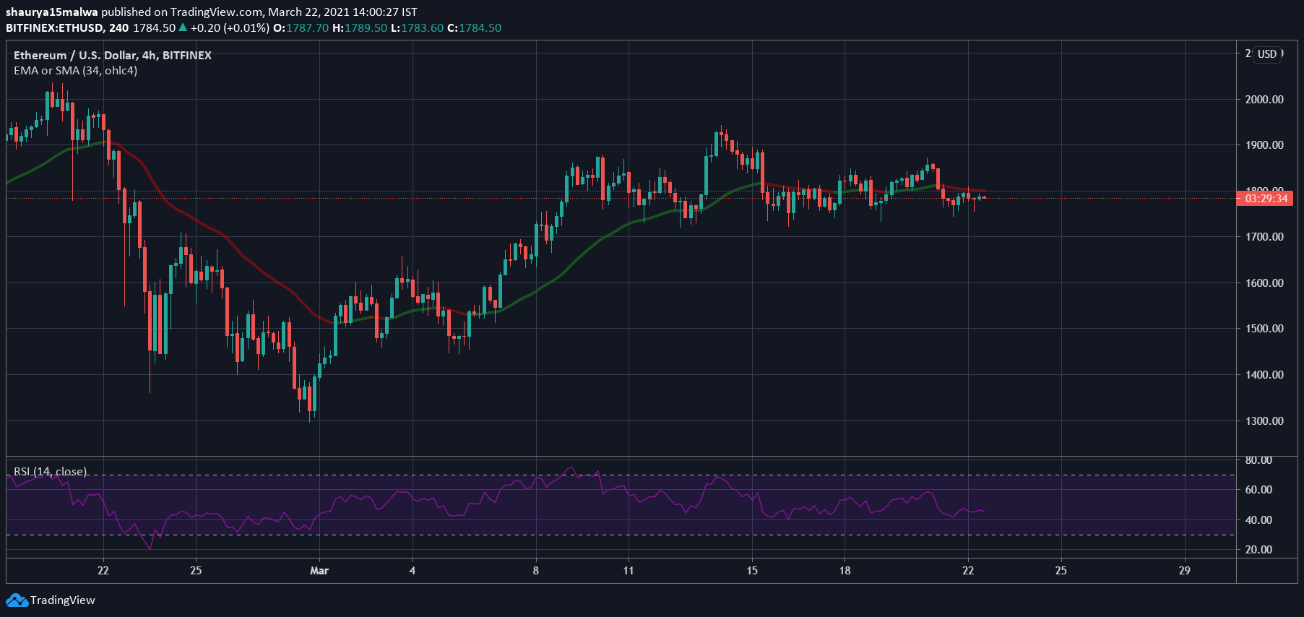
Task: Click the 8 date label on time axis
Action: 536,571
